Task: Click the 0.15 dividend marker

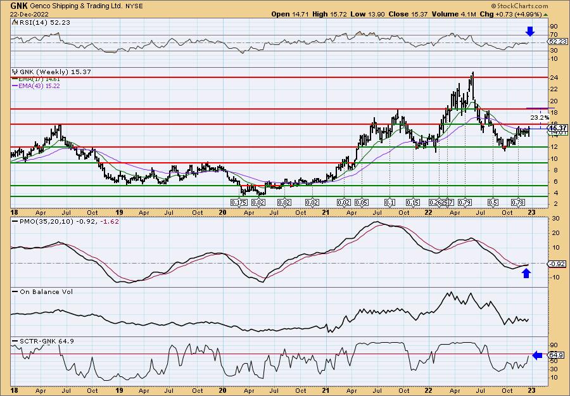Action: pyautogui.click(x=413, y=202)
